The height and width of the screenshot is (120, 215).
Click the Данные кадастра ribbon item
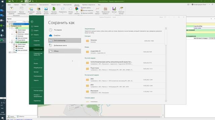tap(87, 10)
